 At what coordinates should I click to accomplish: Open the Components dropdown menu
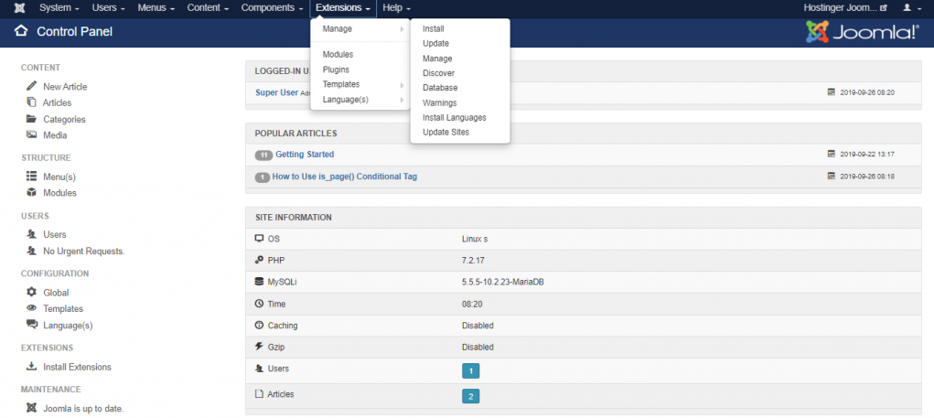273,8
